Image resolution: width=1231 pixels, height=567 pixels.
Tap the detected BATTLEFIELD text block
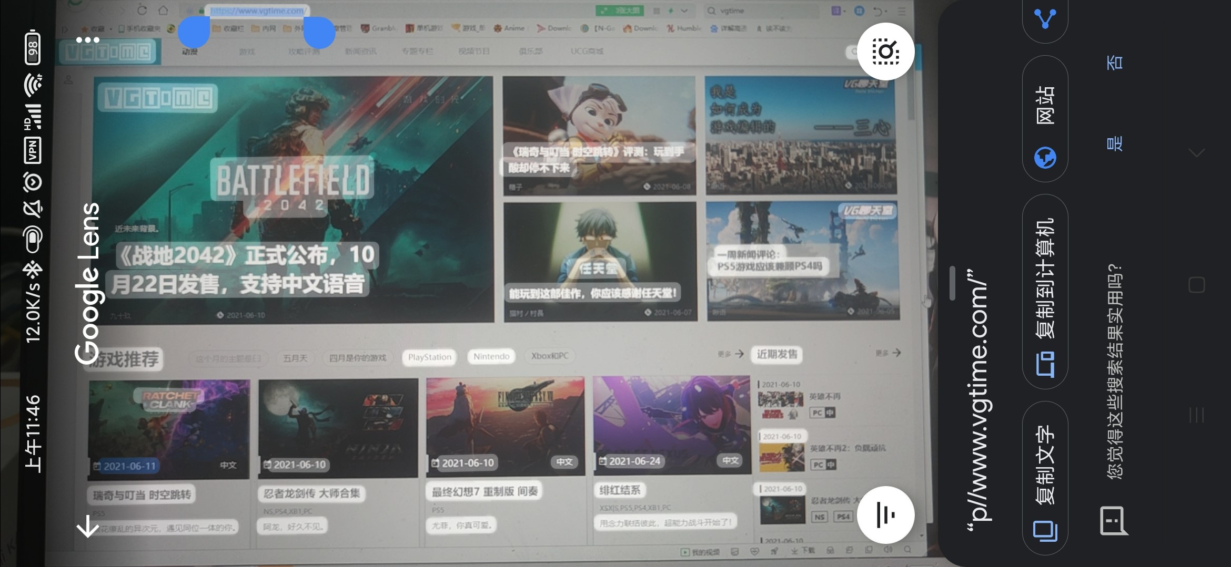293,180
